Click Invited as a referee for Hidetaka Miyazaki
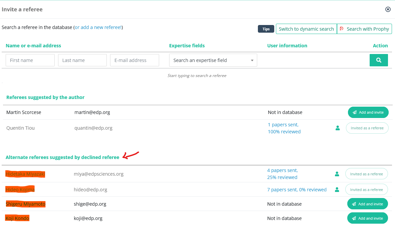The image size is (395, 230). (x=366, y=174)
